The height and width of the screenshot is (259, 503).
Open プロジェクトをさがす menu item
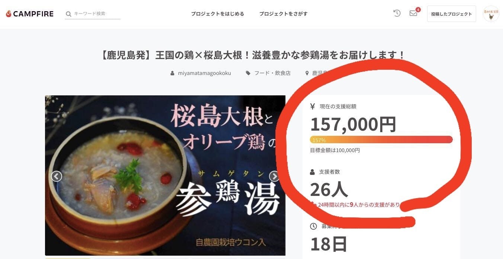coord(283,14)
